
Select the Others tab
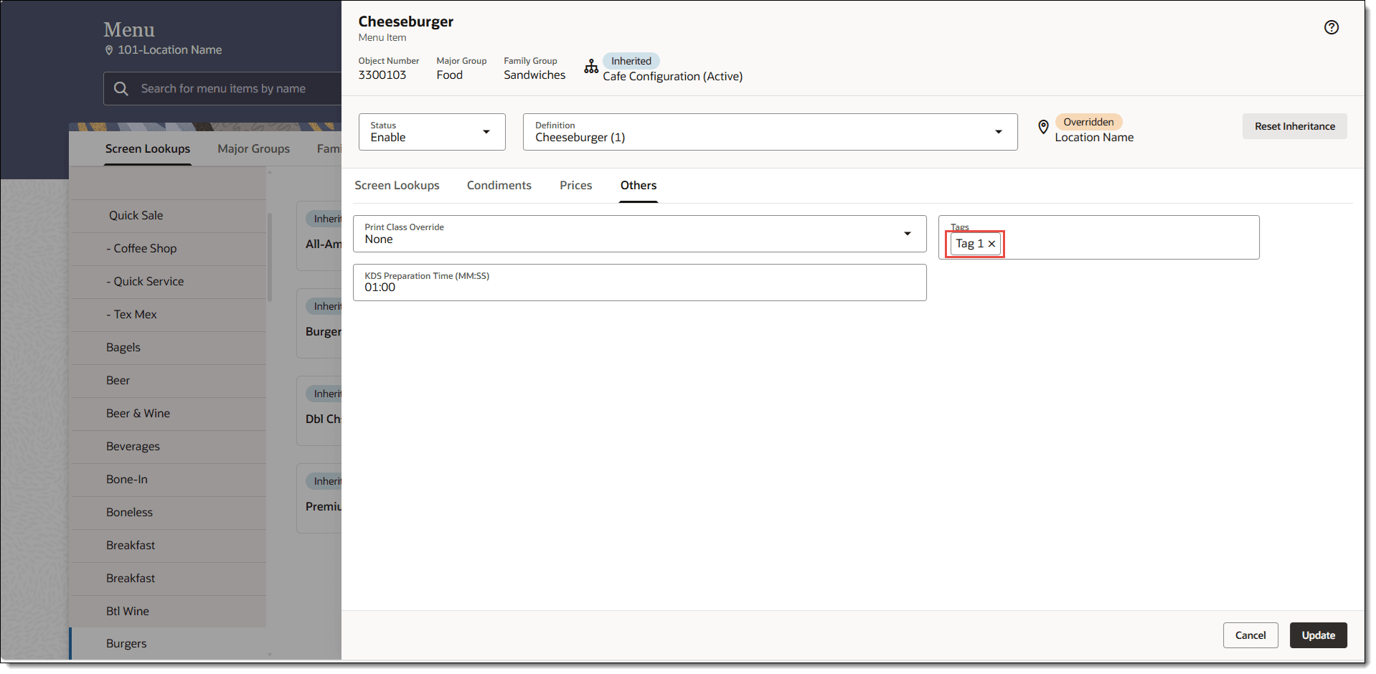638,185
